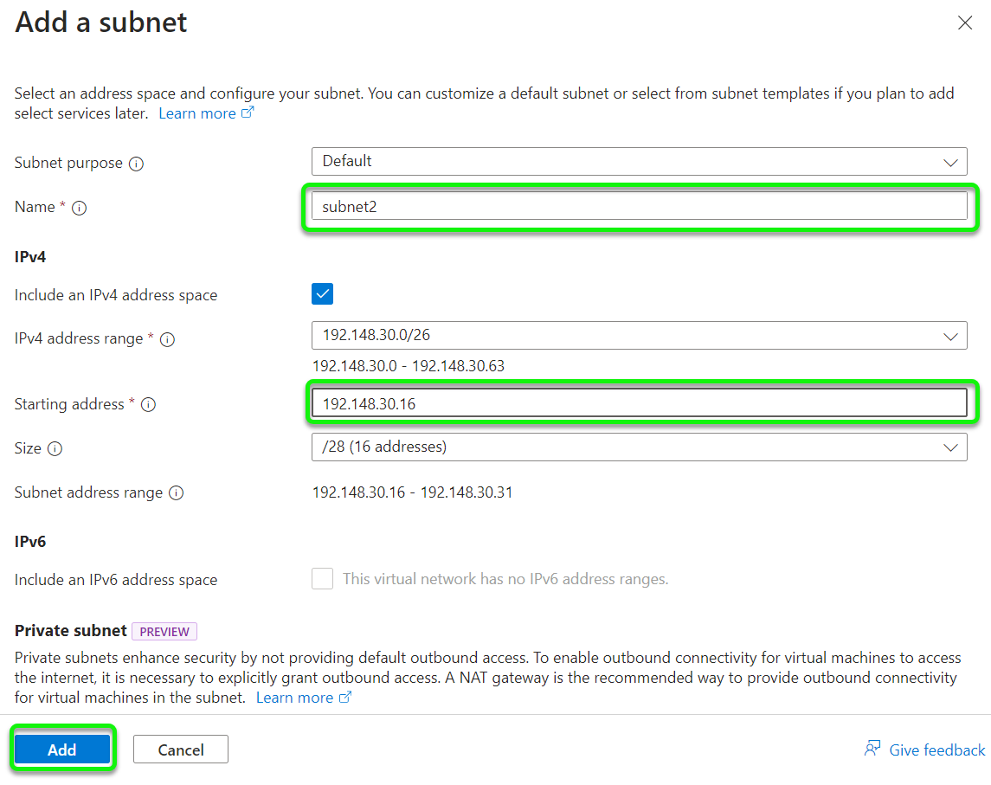
Task: Click inside the Starting address field
Action: pos(639,402)
